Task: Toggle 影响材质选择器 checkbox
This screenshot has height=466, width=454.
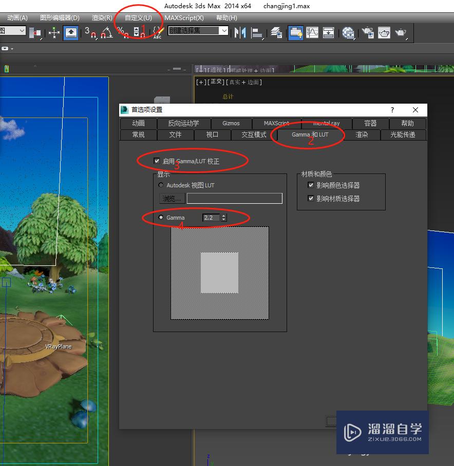Action: pyautogui.click(x=311, y=198)
